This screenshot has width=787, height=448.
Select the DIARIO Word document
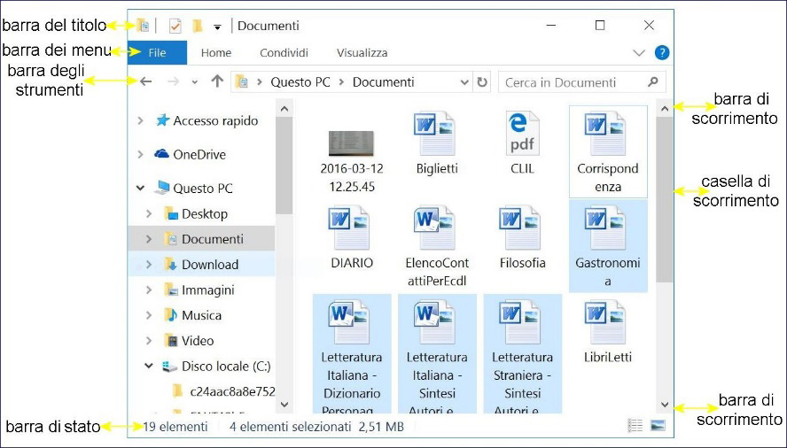(x=352, y=228)
